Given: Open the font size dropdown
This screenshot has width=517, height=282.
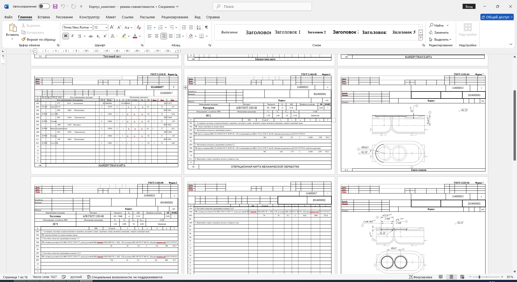Looking at the screenshot, I should [106, 27].
